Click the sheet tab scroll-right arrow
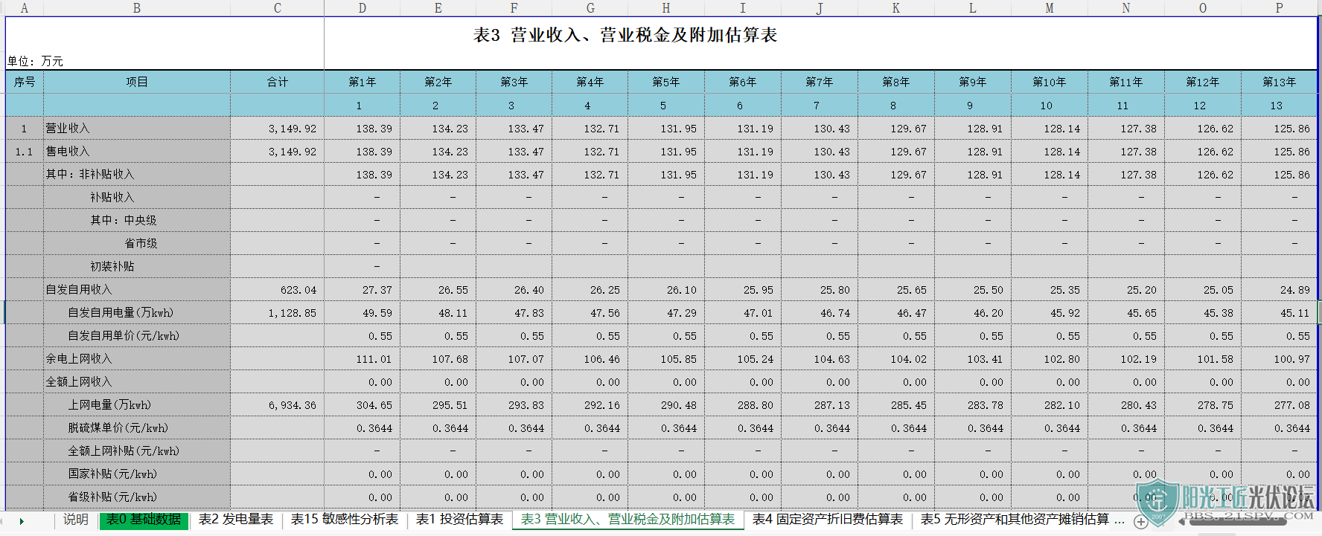The width and height of the screenshot is (1322, 536). pyautogui.click(x=22, y=521)
